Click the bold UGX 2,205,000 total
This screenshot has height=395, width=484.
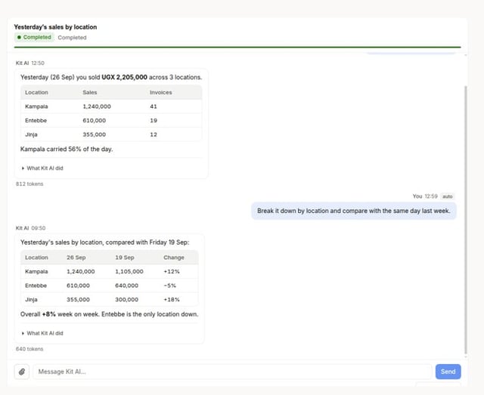pyautogui.click(x=124, y=77)
